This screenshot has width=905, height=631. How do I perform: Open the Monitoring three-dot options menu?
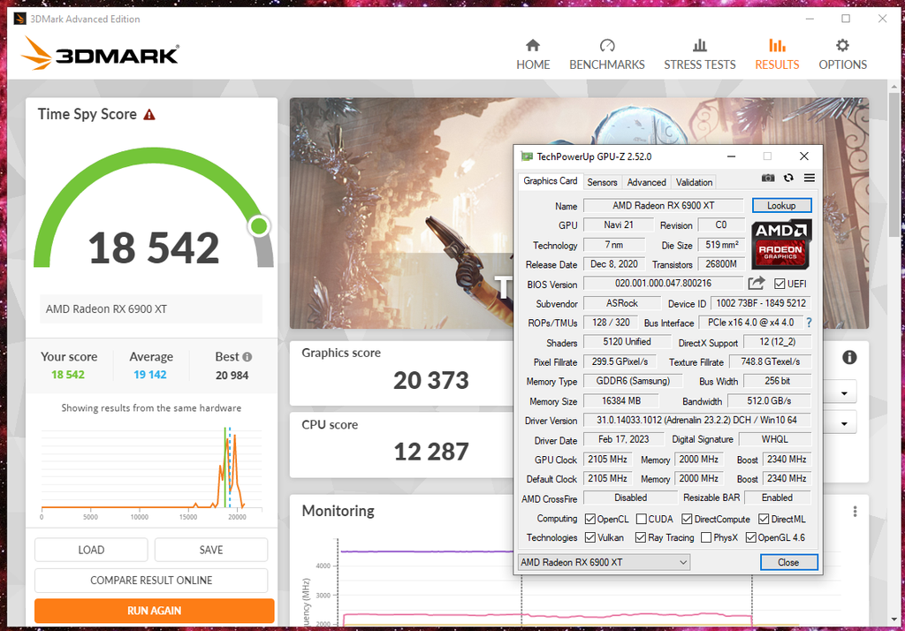point(855,512)
